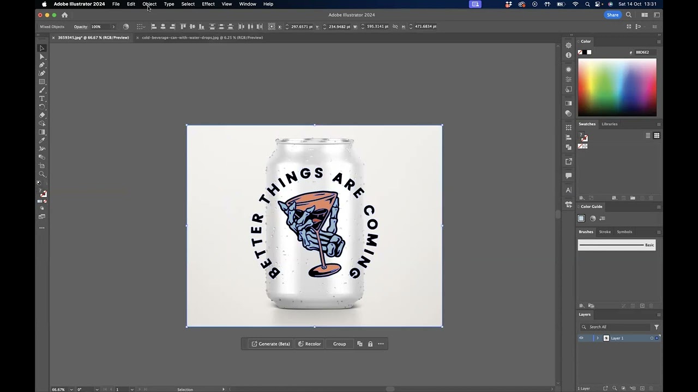
Task: Click the hex color field B8D6E2
Action: [645, 52]
